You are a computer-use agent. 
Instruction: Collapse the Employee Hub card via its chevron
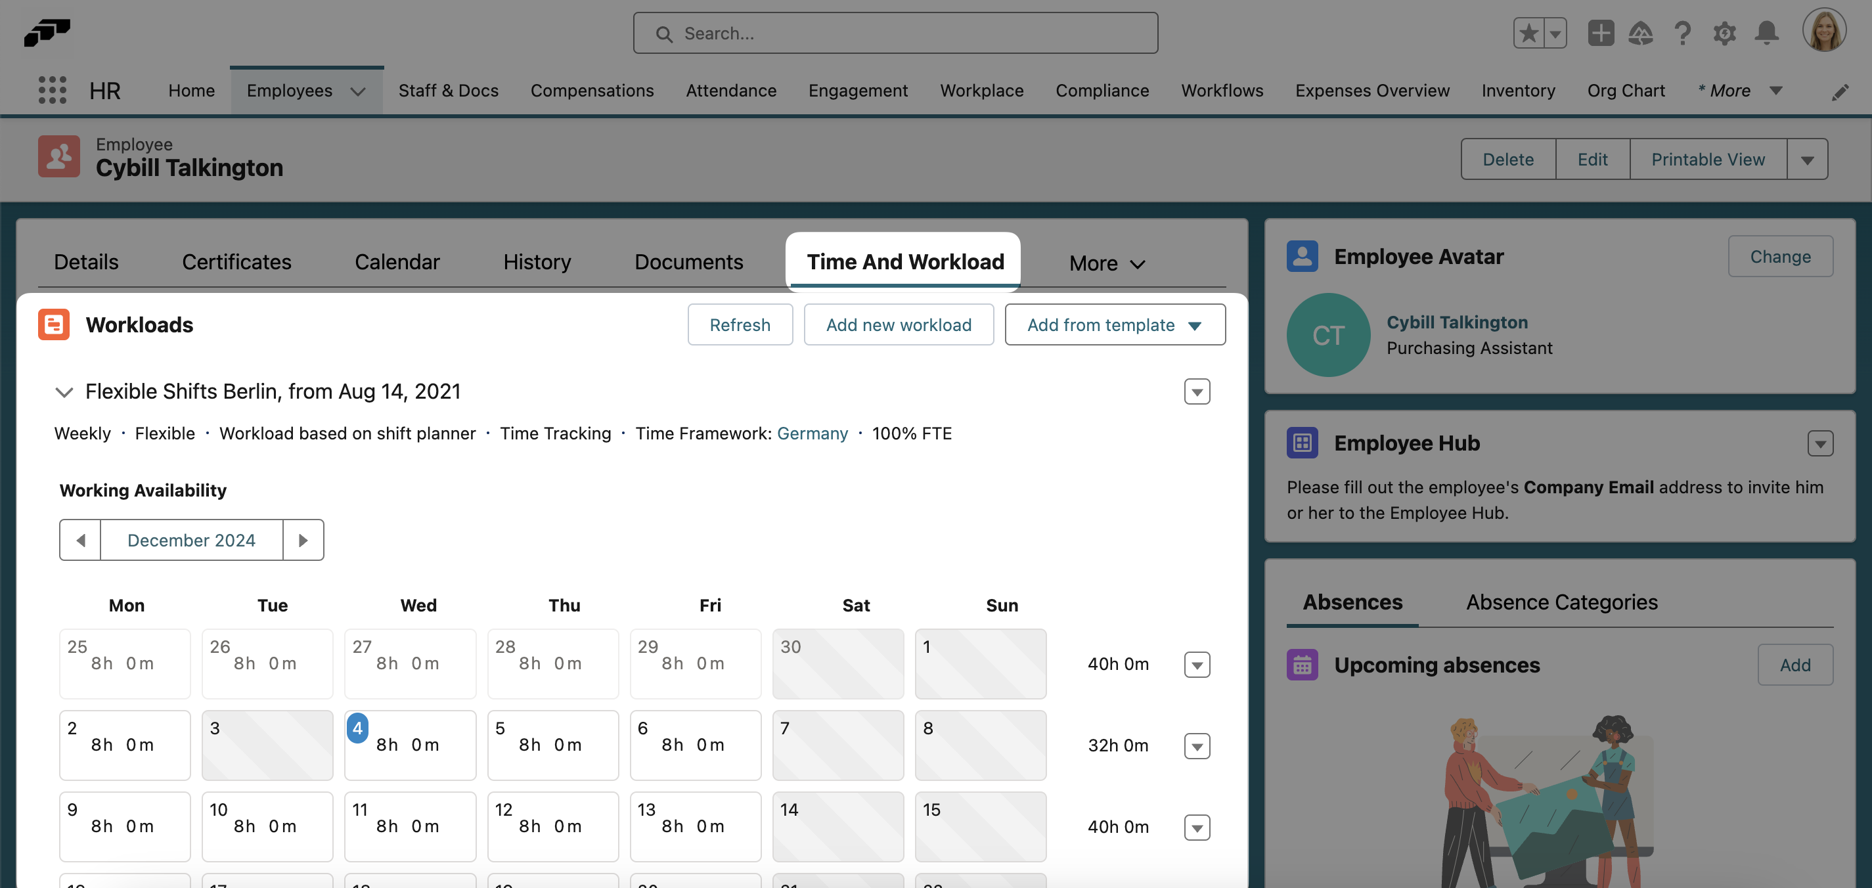pyautogui.click(x=1820, y=443)
